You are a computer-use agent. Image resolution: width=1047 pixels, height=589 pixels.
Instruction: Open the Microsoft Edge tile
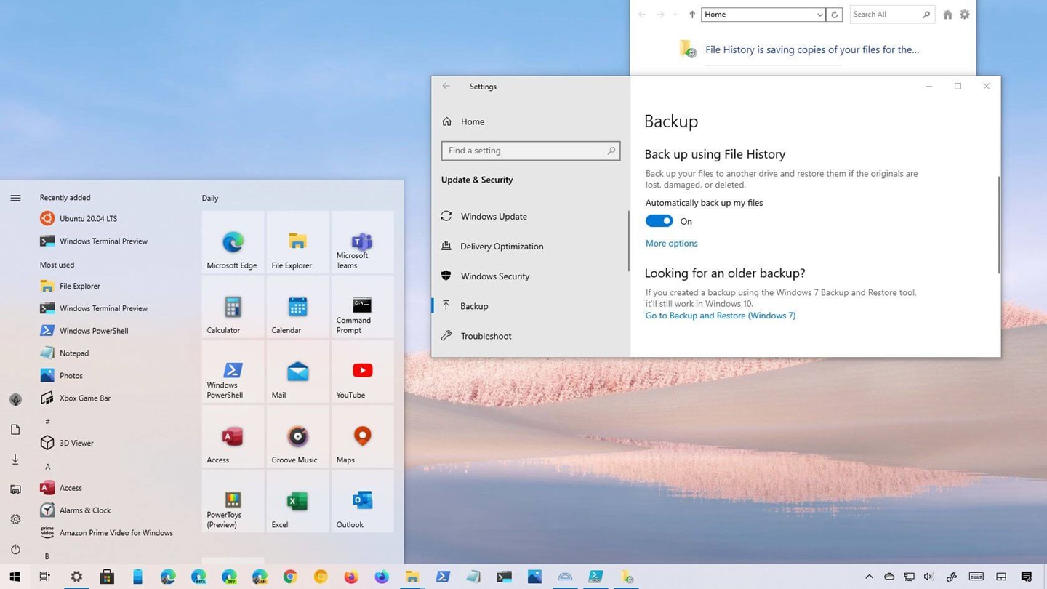(233, 243)
